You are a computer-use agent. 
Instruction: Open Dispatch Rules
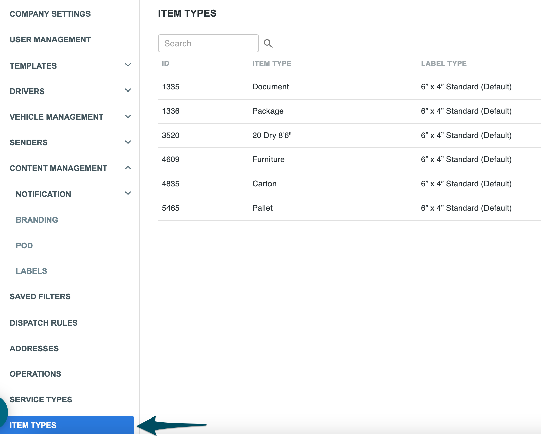44,323
